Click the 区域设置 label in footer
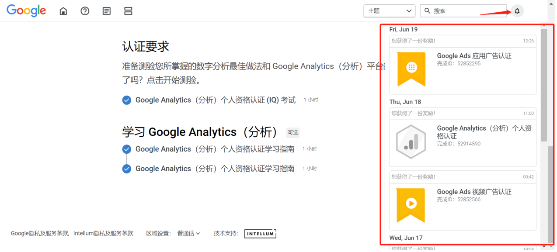Screen dimensions: 557x252 (159, 234)
